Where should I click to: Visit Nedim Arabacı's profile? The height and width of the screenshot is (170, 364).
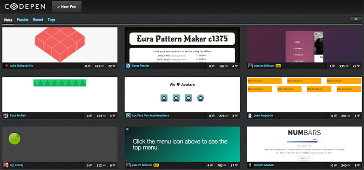pyautogui.click(x=264, y=165)
